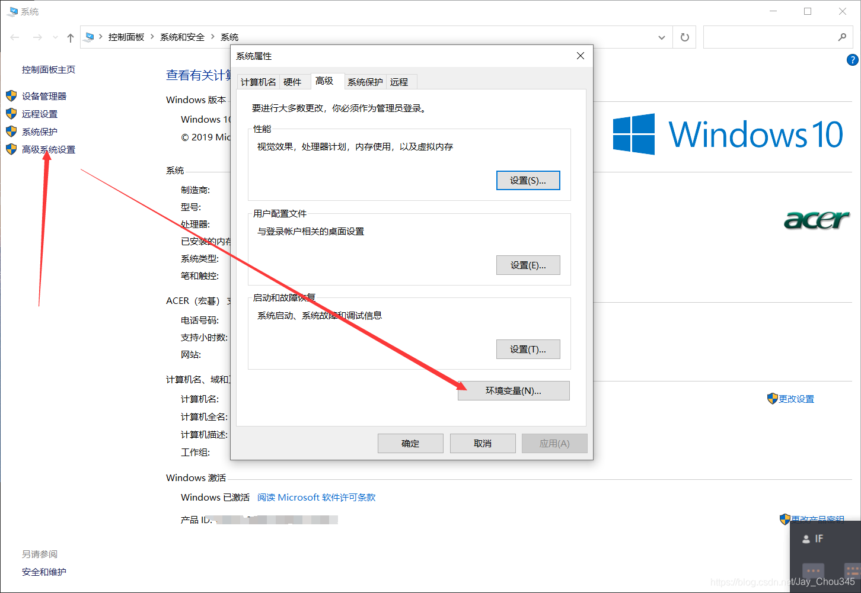Click the shield icon beside 高级系统设置
861x593 pixels.
coord(11,149)
